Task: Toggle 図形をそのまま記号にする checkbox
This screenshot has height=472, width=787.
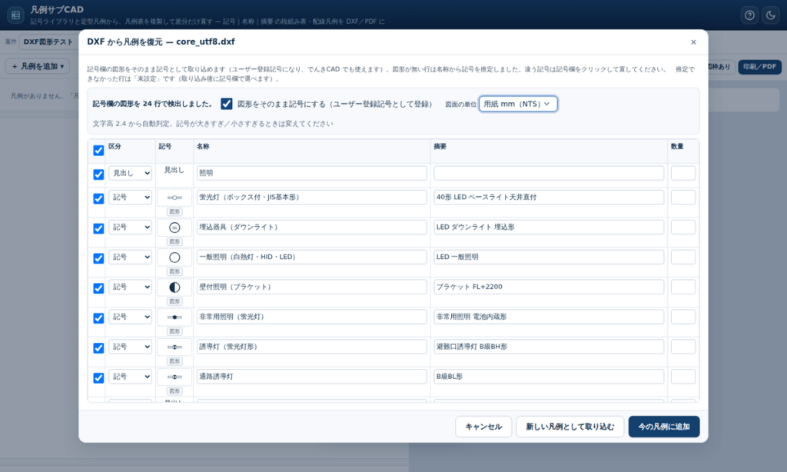Action: click(227, 104)
